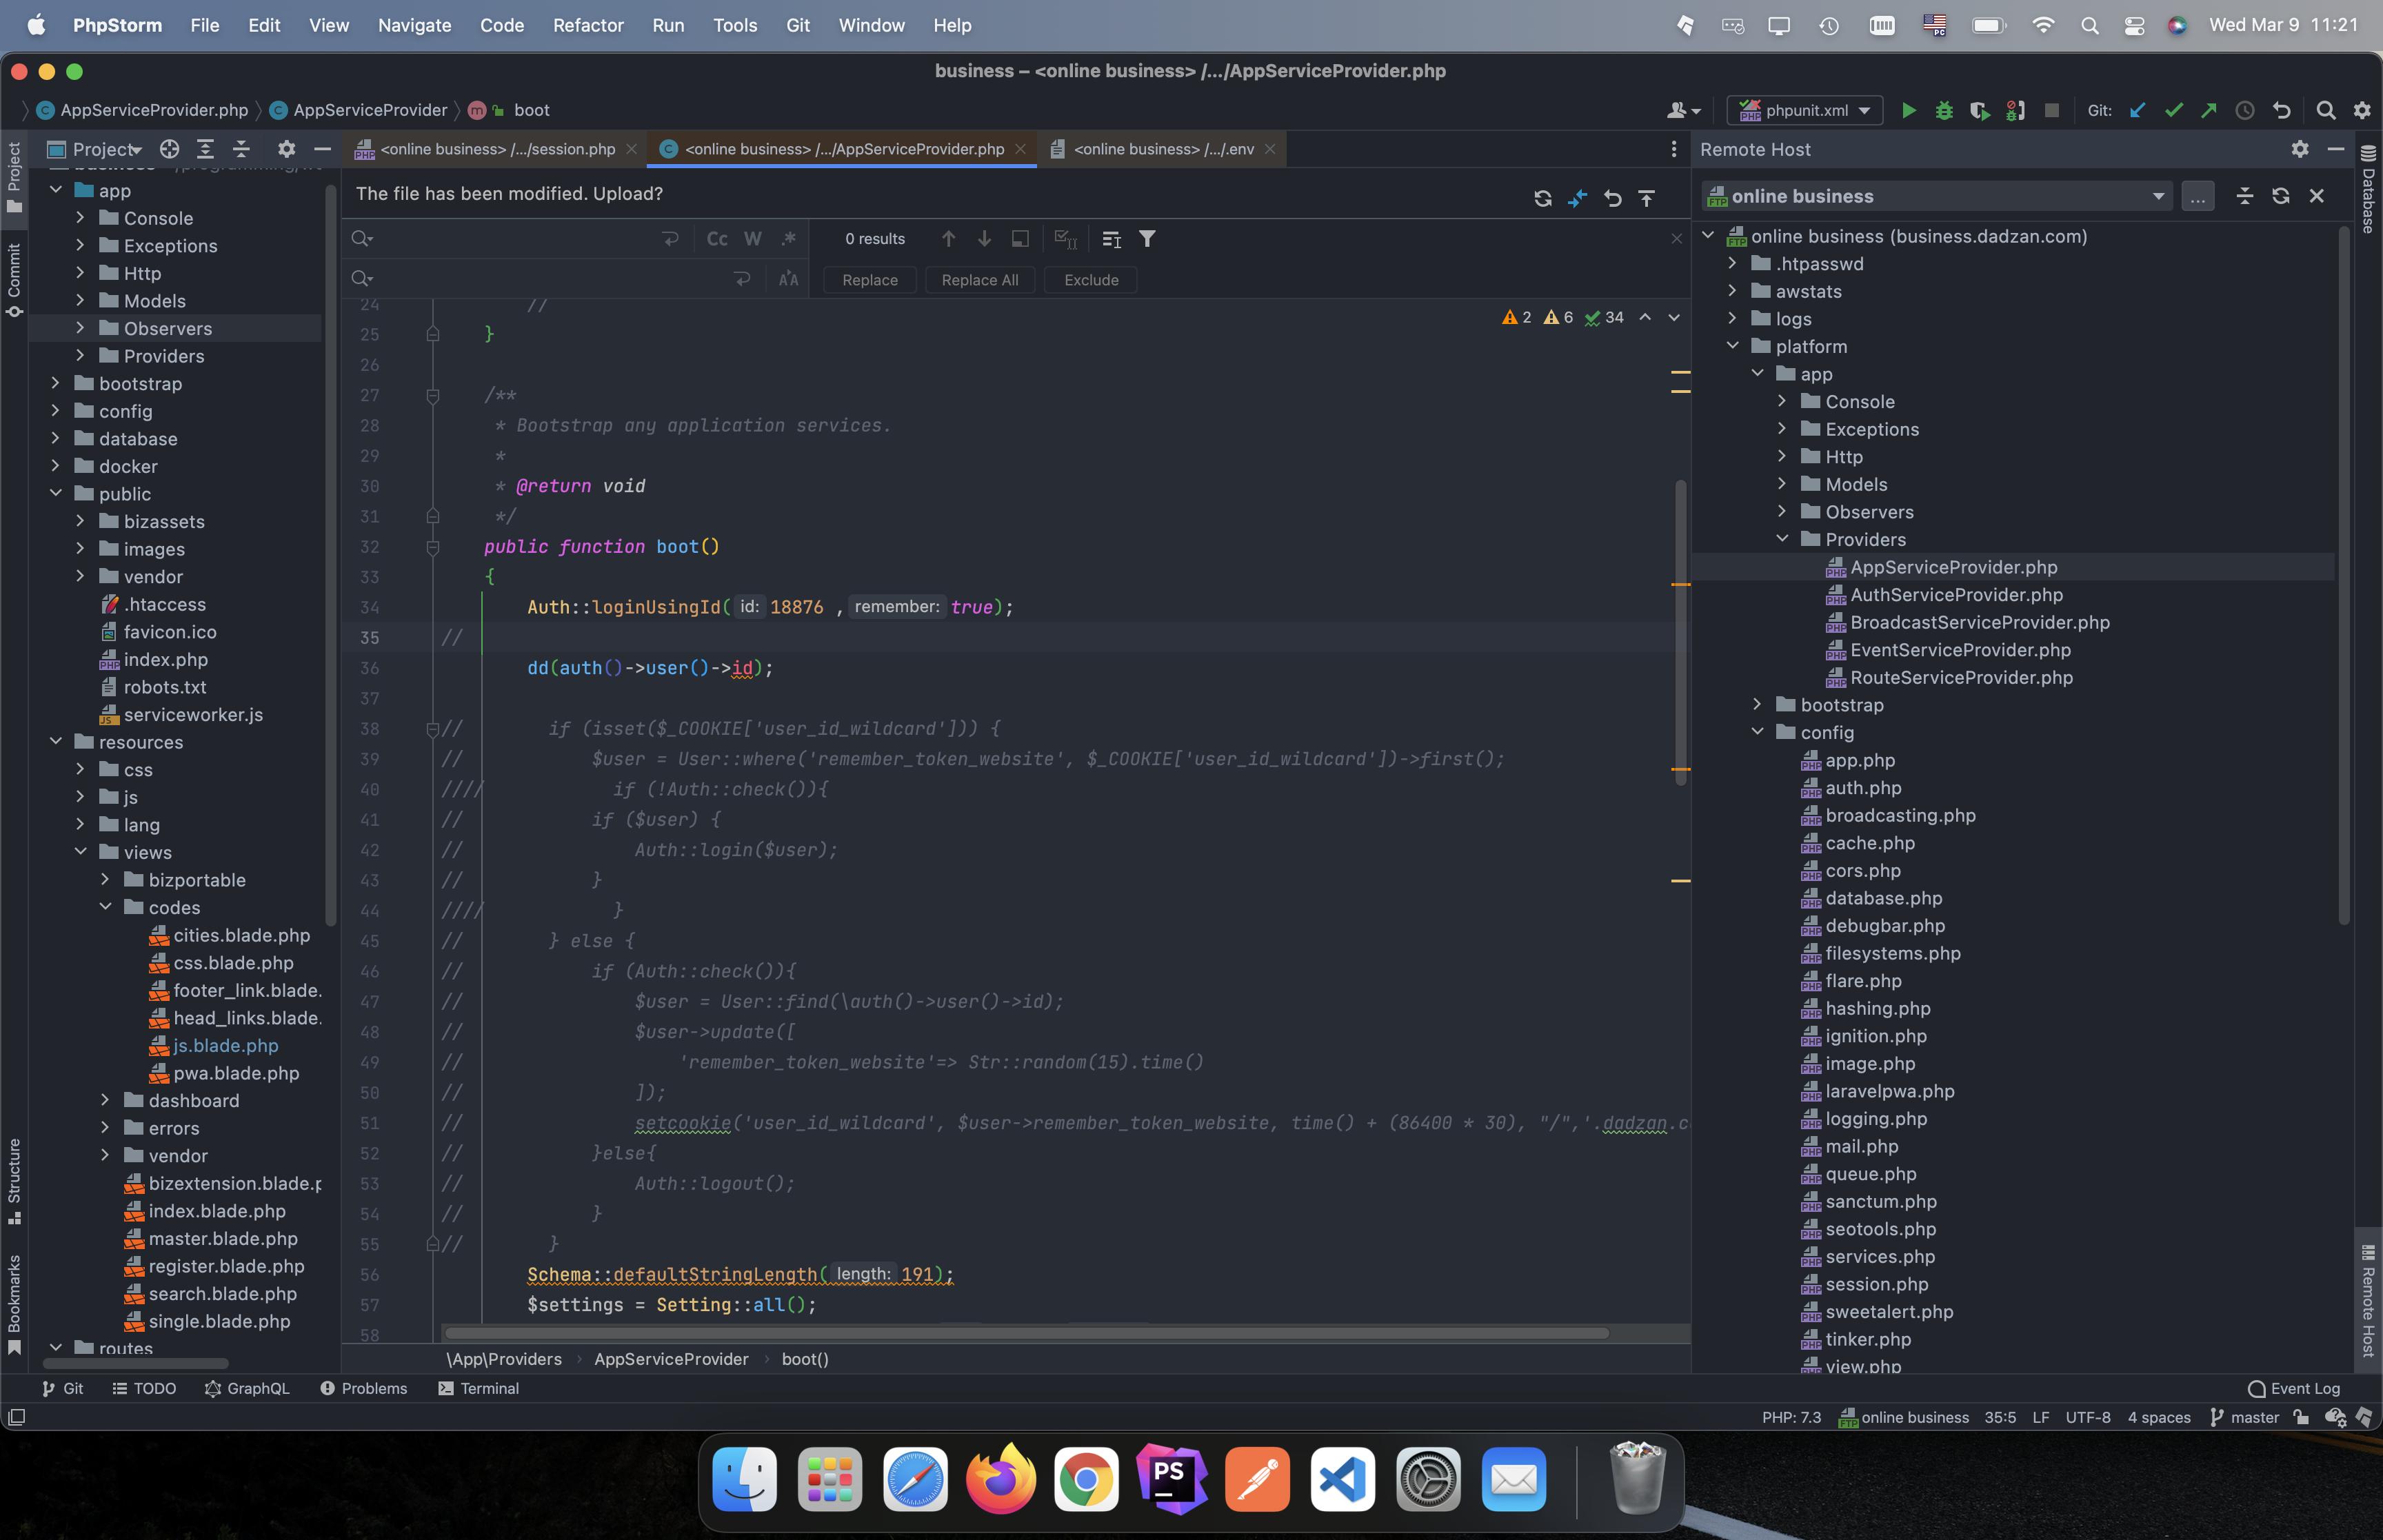Collapse the Providers folder in the Remote Host tree
Screen dimensions: 2383x1540
click(x=1782, y=539)
